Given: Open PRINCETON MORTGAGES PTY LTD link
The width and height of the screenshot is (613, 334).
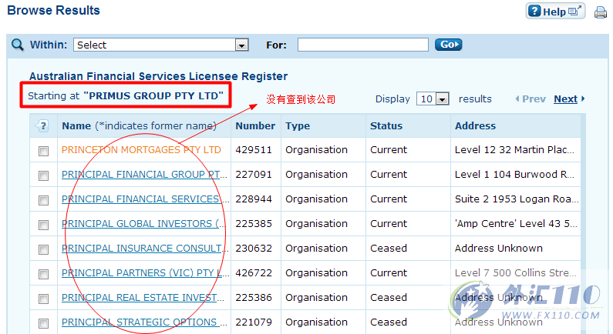Looking at the screenshot, I should (x=141, y=150).
